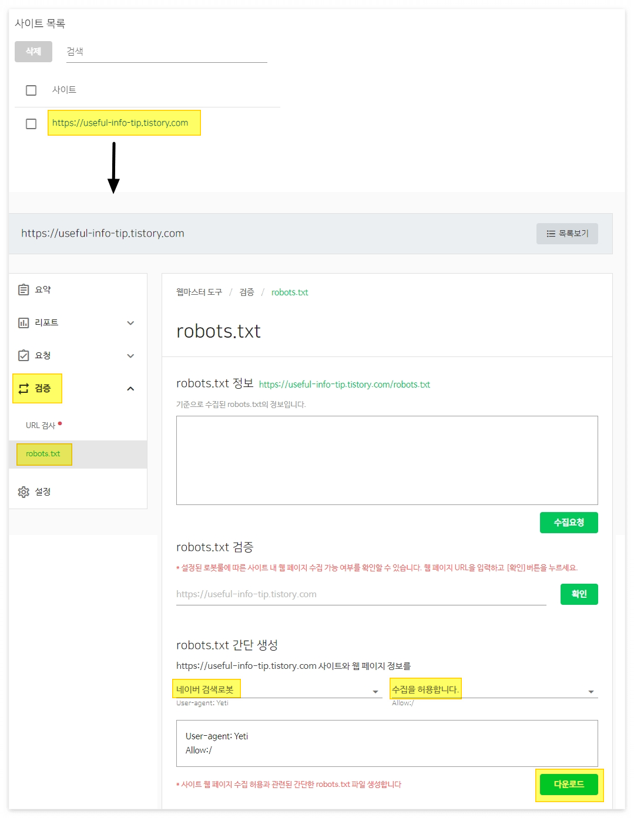
Task: Click the green 다운로드 download button
Action: coord(569,785)
